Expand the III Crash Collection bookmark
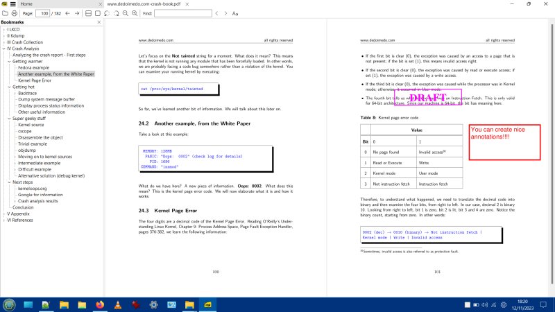 point(4,42)
